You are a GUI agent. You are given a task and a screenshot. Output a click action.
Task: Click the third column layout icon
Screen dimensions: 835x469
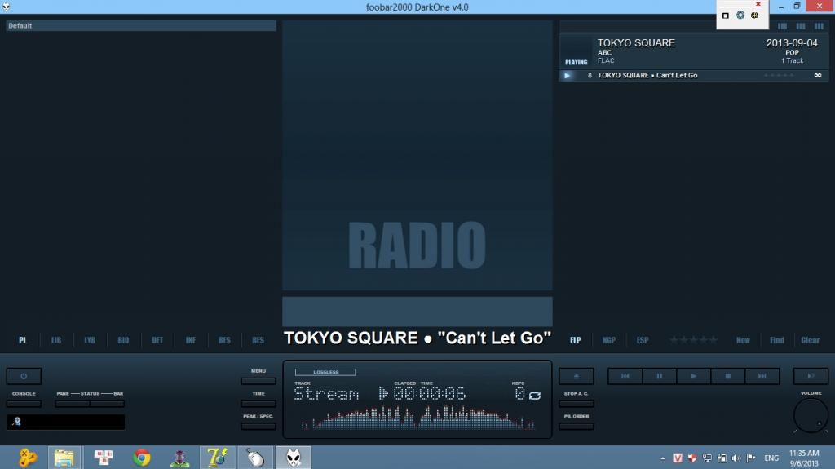click(819, 26)
